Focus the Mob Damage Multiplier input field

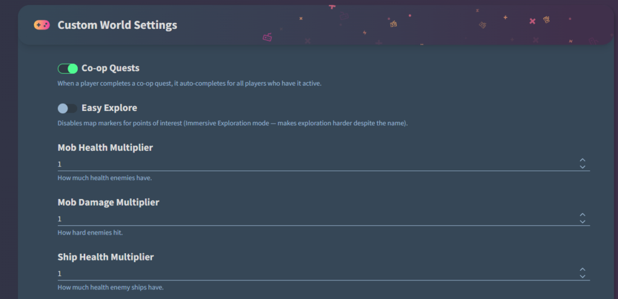314,219
